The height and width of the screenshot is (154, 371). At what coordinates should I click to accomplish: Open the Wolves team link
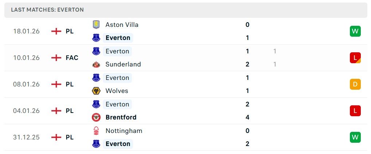pyautogui.click(x=117, y=91)
